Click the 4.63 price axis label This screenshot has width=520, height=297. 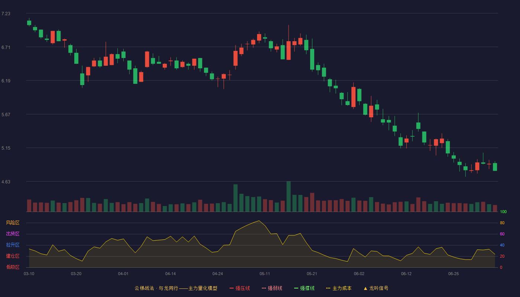[x=6, y=182]
